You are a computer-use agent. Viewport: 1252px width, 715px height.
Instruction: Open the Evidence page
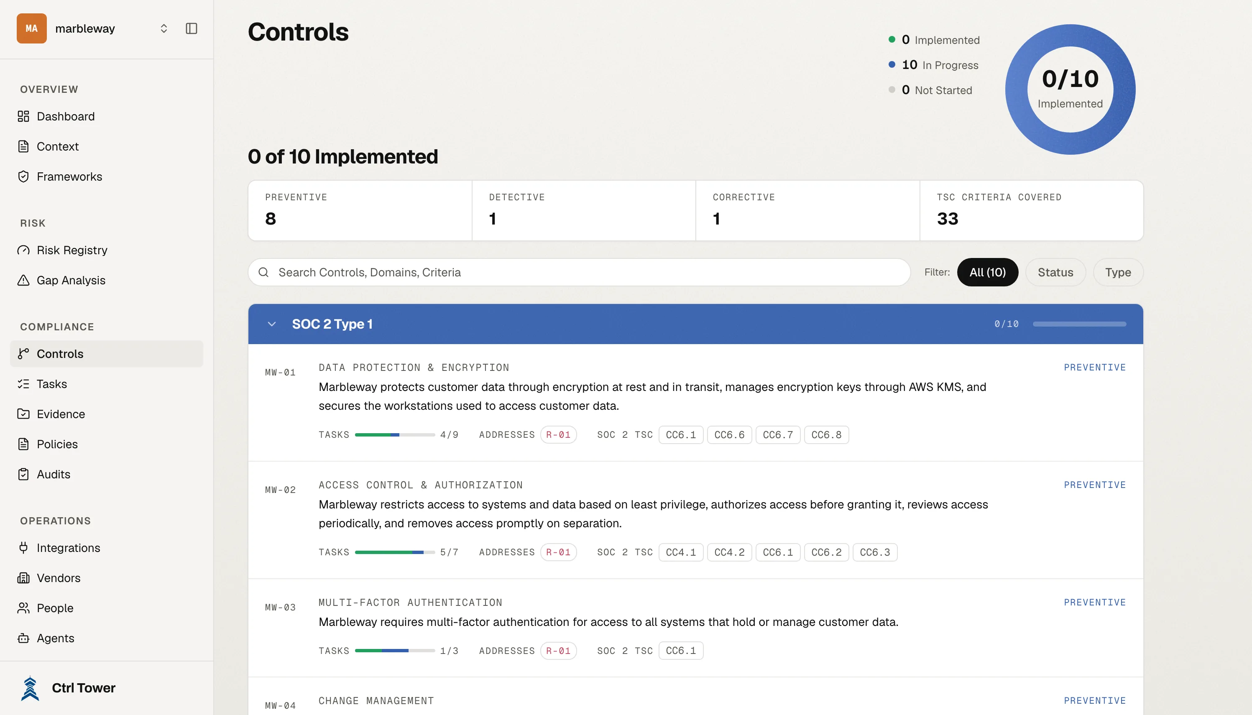pyautogui.click(x=107, y=414)
